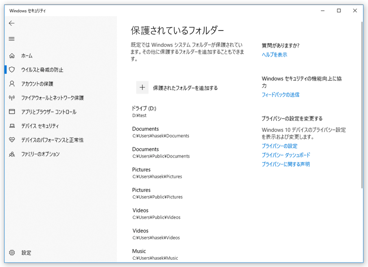Open プライバシーに関する声明 link
The image size is (368, 267).
[x=286, y=164]
